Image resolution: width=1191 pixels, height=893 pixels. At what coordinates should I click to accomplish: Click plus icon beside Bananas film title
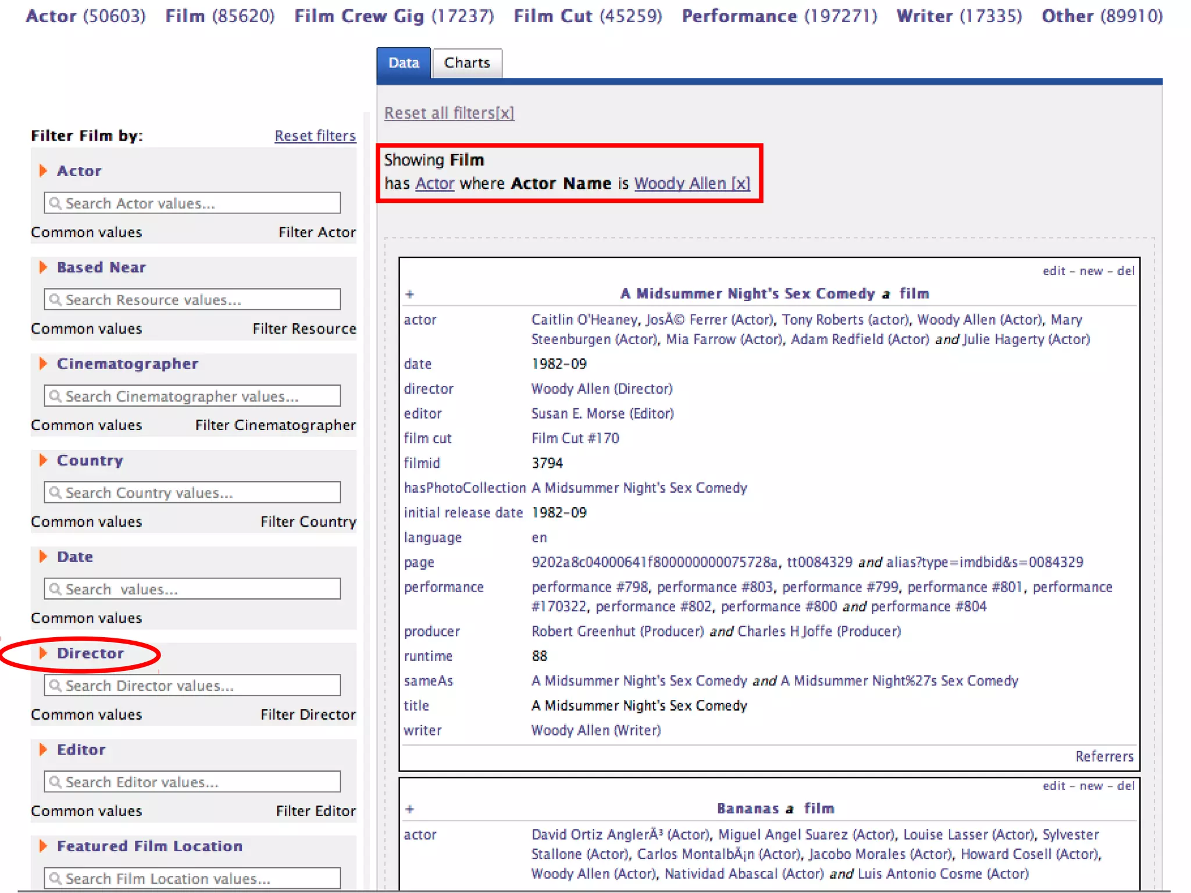(x=409, y=809)
